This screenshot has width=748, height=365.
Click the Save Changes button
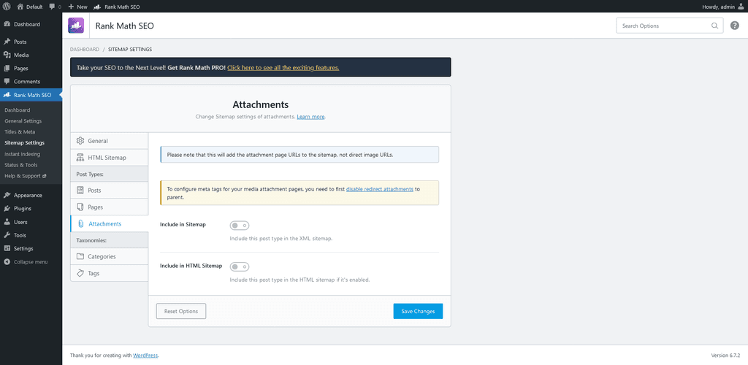tap(418, 311)
